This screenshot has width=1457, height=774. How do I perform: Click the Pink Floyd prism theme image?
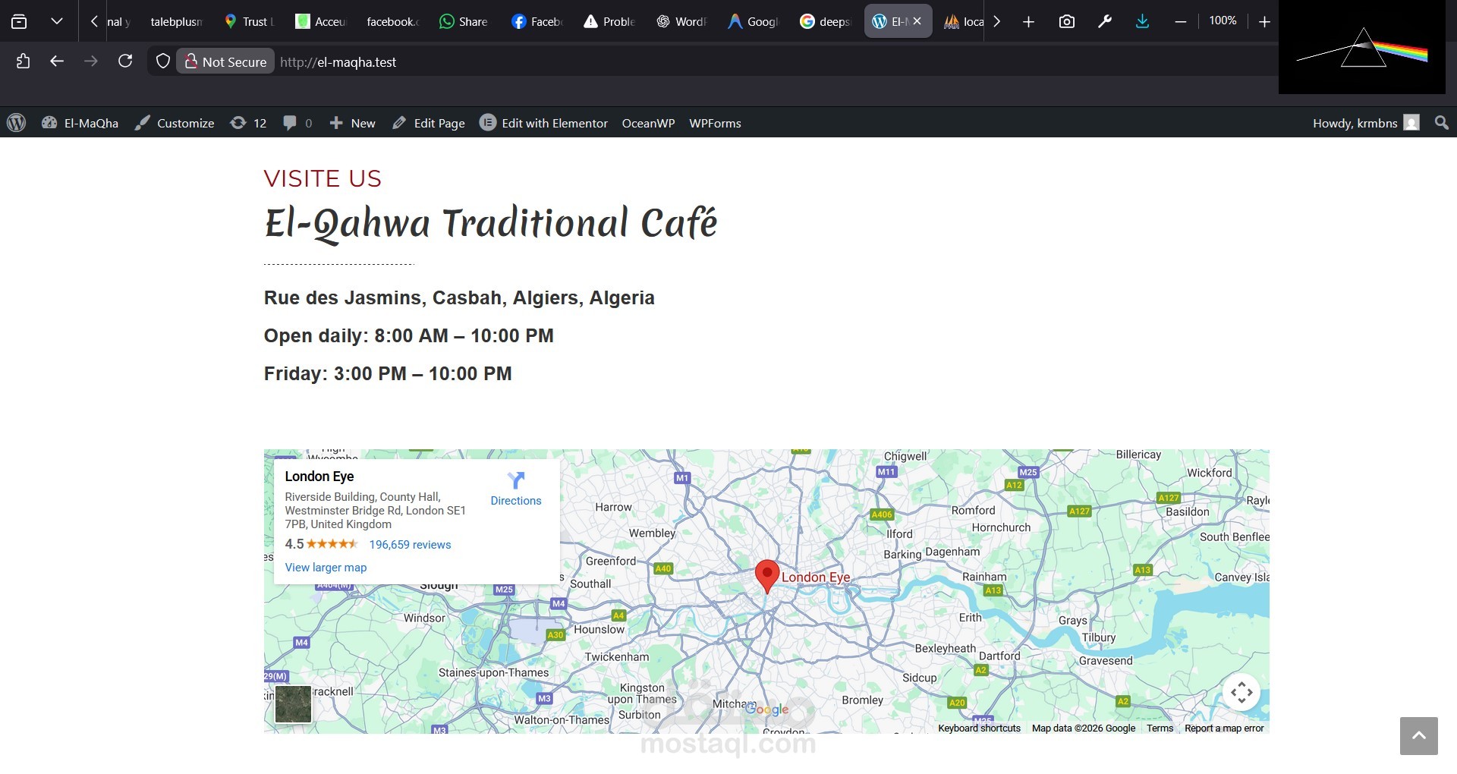(x=1362, y=47)
